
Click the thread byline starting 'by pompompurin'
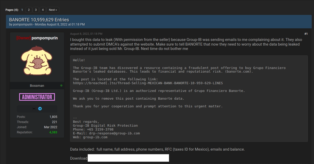pos(47,24)
